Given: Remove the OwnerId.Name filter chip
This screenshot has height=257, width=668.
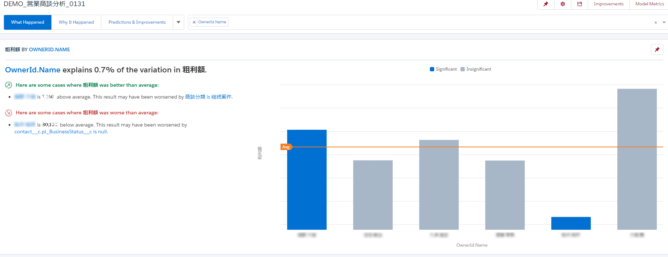Looking at the screenshot, I should pos(194,22).
